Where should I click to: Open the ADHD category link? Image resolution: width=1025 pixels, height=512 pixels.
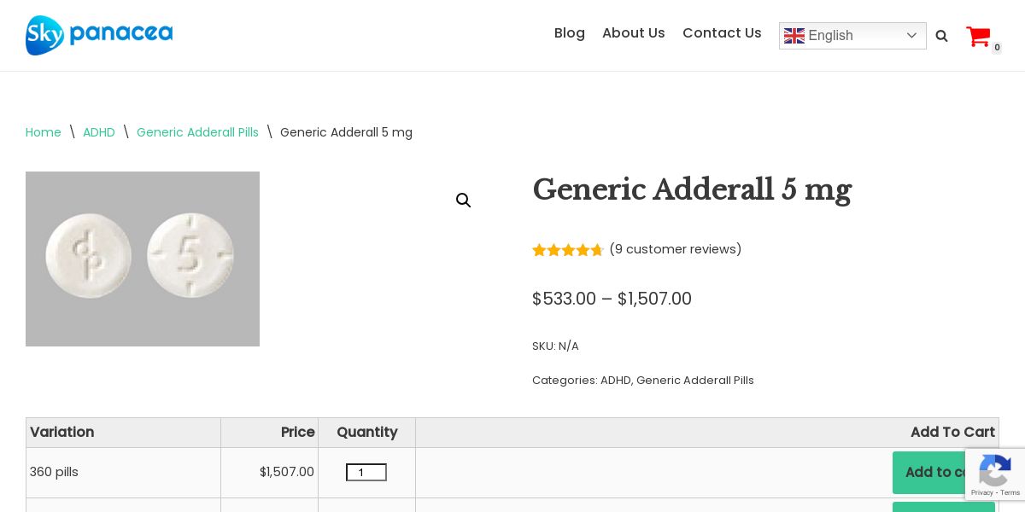615,381
